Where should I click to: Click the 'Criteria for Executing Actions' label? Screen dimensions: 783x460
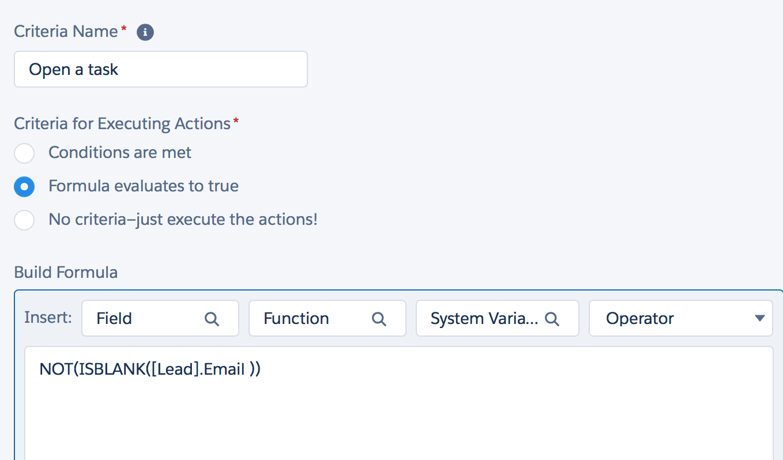coord(122,124)
